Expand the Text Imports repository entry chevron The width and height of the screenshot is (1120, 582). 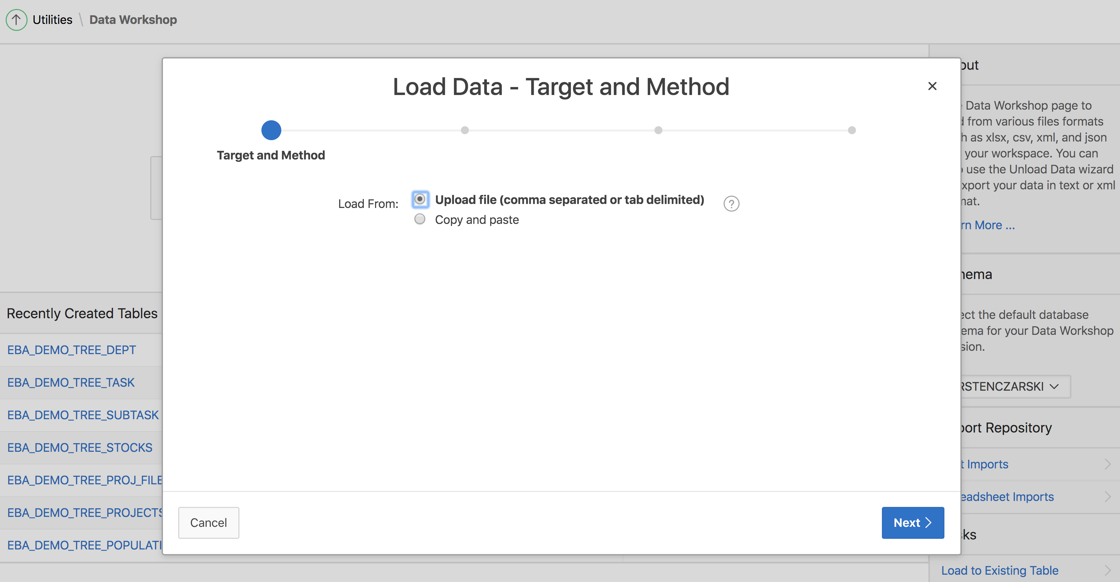1107,464
